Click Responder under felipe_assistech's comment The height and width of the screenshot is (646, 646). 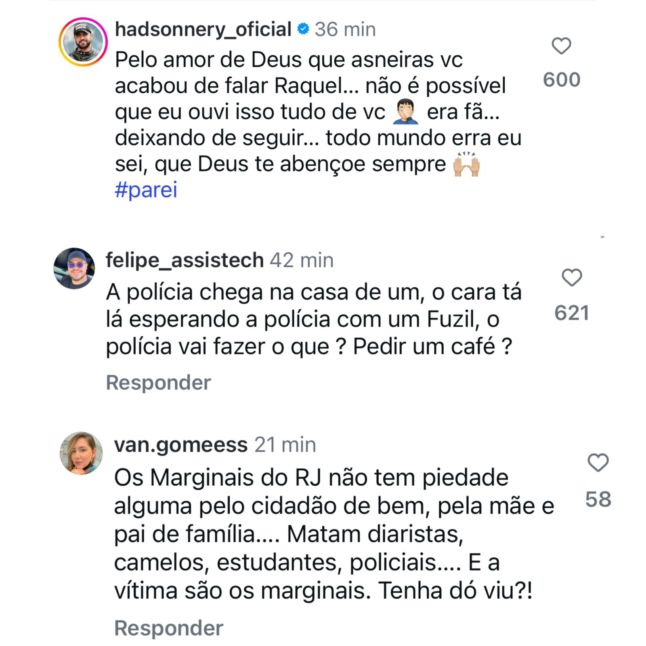[x=158, y=382]
